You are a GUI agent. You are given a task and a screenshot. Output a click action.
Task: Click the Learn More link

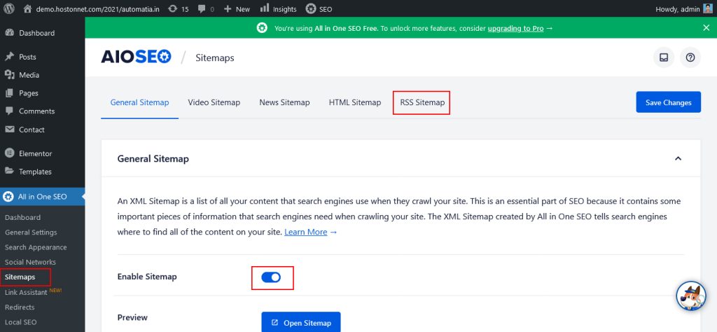tap(305, 233)
